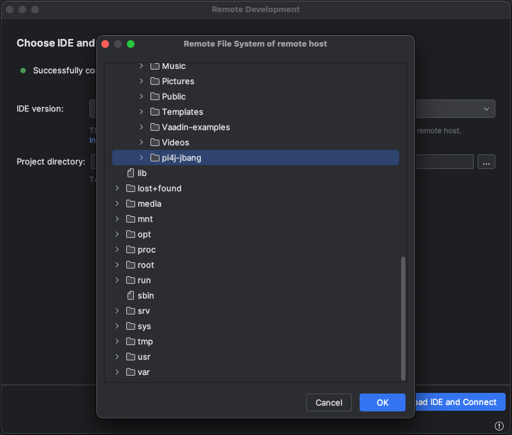
Task: Open the IDE version dropdown arrow
Action: coord(486,109)
